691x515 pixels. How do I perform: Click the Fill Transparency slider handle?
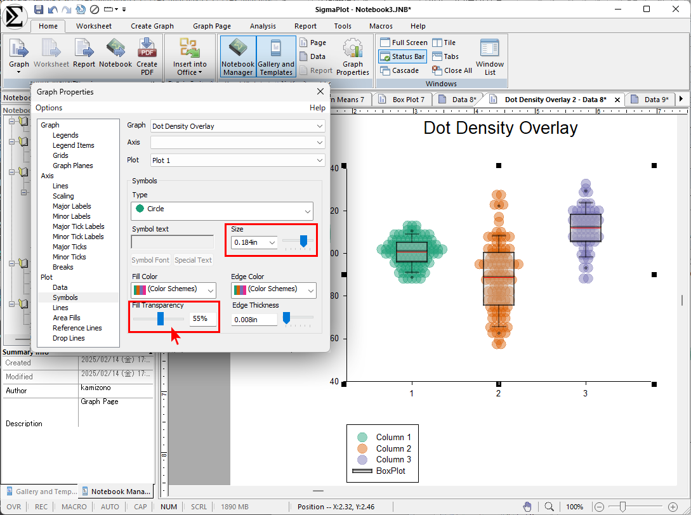[x=161, y=318]
